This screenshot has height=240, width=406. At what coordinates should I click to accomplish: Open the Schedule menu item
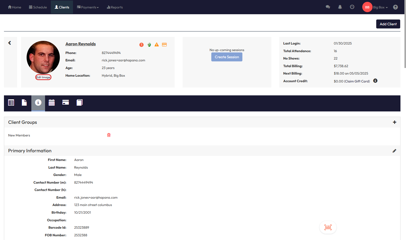coord(38,7)
